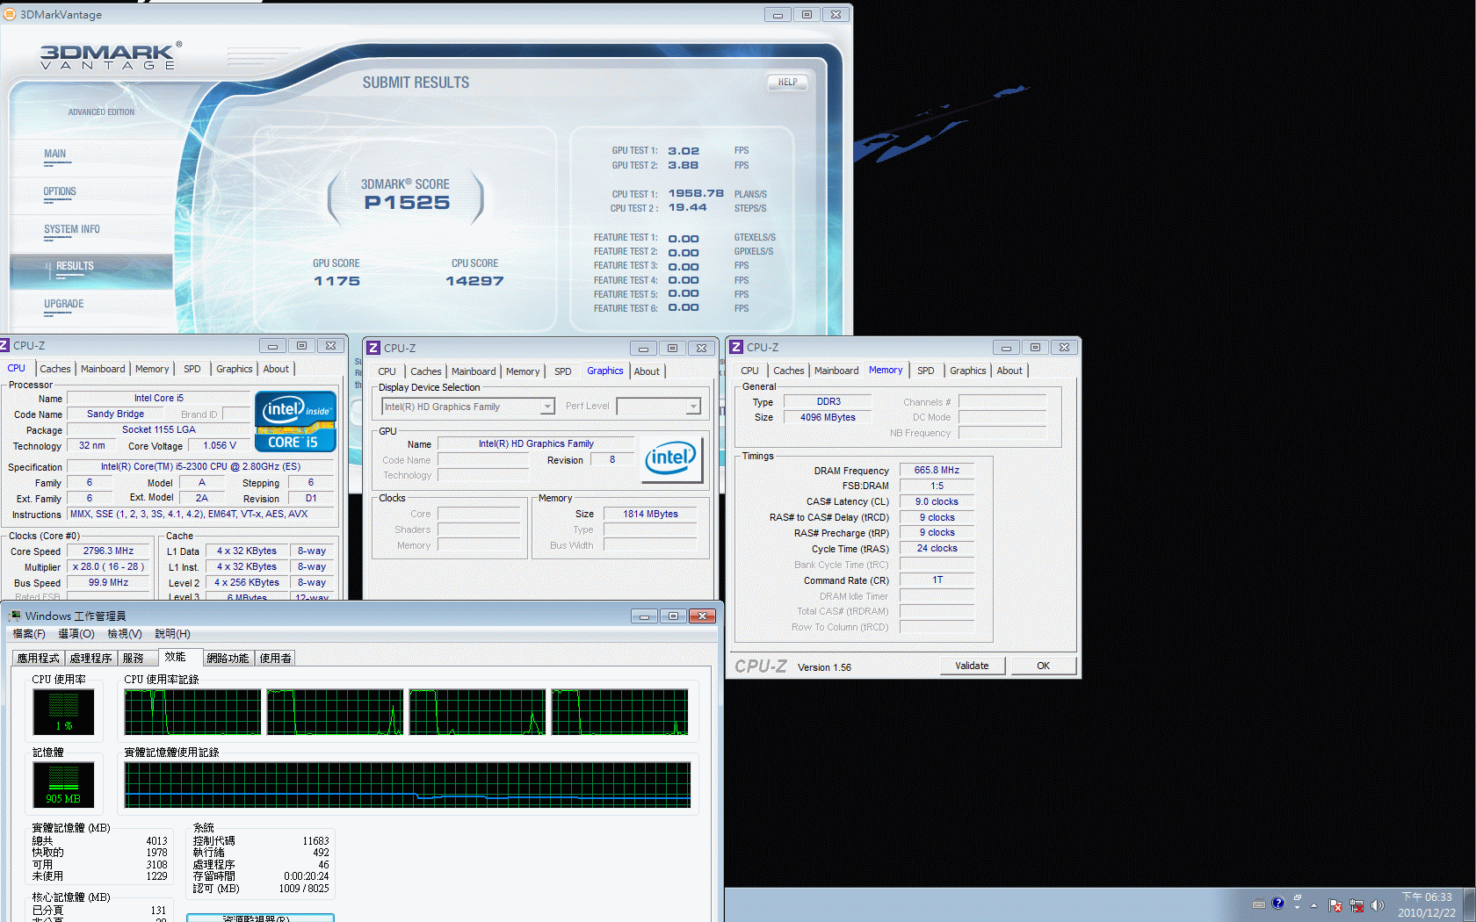This screenshot has width=1476, height=922.
Task: Click the DRAM Frequency value field
Action: click(x=937, y=471)
